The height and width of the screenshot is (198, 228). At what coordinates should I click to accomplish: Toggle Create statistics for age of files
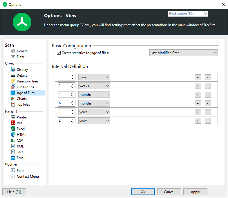pyautogui.click(x=59, y=53)
